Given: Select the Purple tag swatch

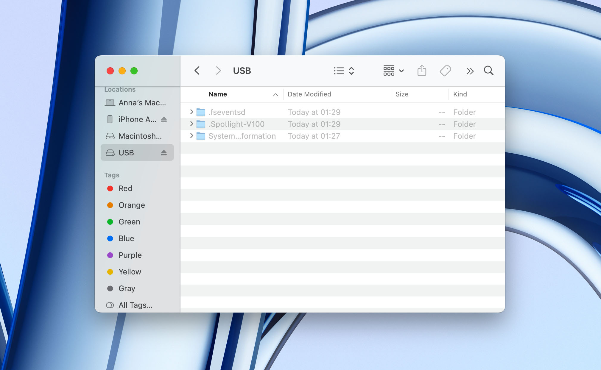Looking at the screenshot, I should pyautogui.click(x=110, y=255).
